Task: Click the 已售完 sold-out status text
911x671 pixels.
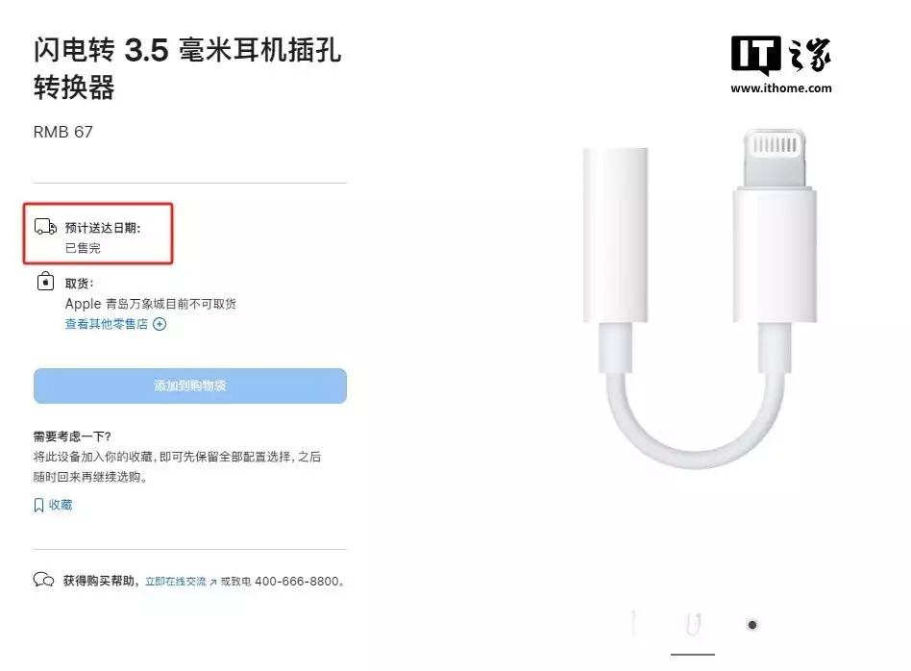Action: [83, 248]
